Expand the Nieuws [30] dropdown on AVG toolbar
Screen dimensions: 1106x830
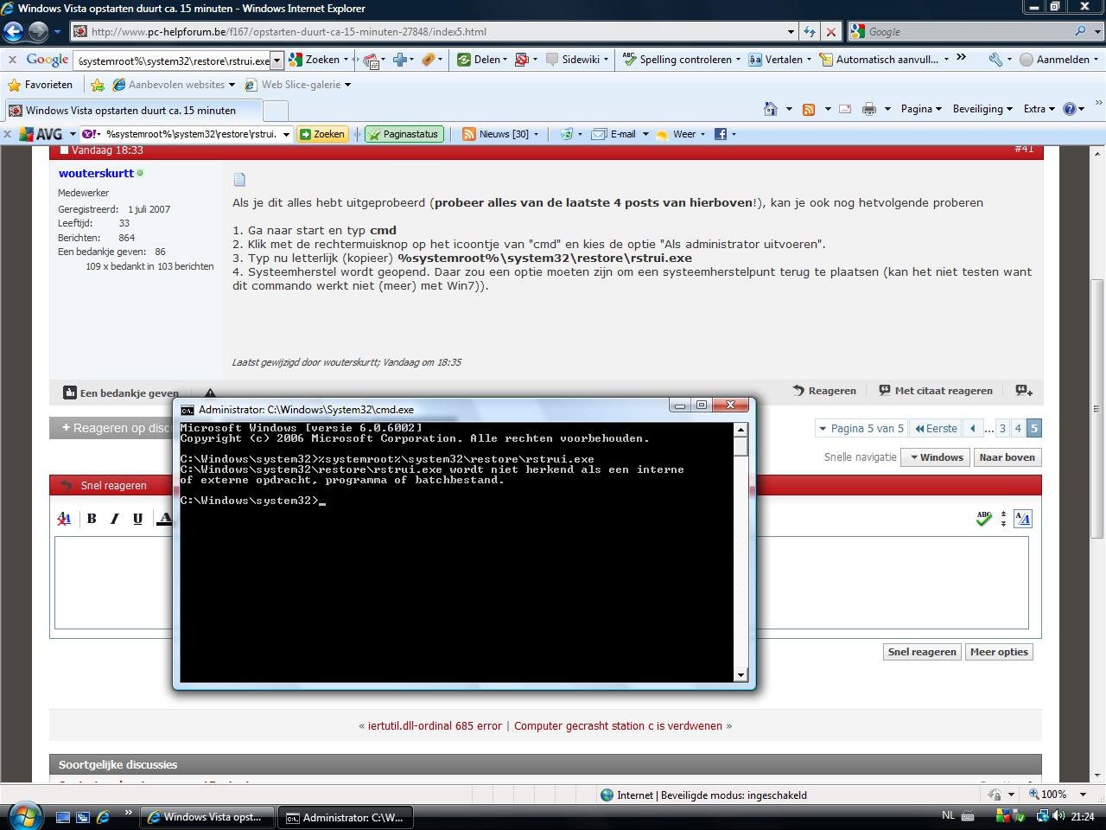click(535, 134)
